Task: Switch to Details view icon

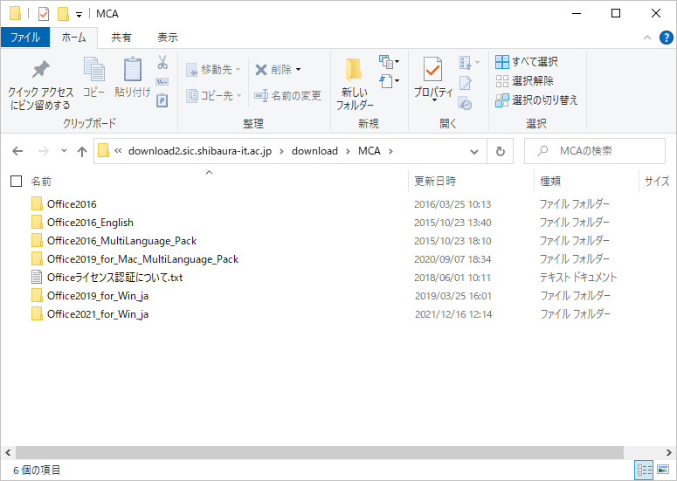Action: (645, 470)
